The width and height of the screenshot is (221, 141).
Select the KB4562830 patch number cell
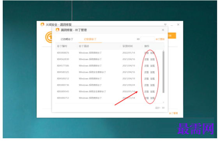tap(63, 59)
